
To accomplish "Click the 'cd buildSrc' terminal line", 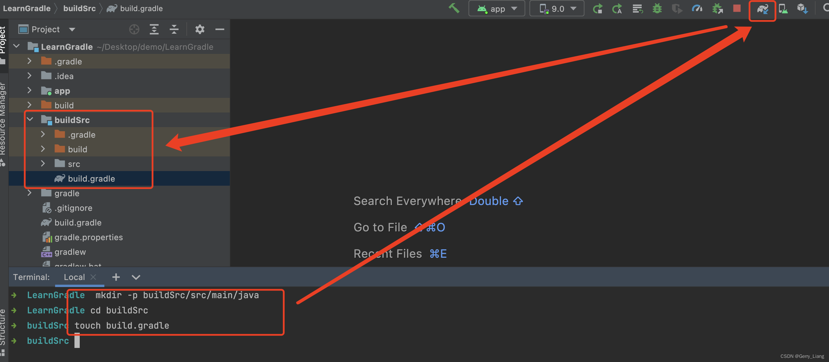I will 119,310.
